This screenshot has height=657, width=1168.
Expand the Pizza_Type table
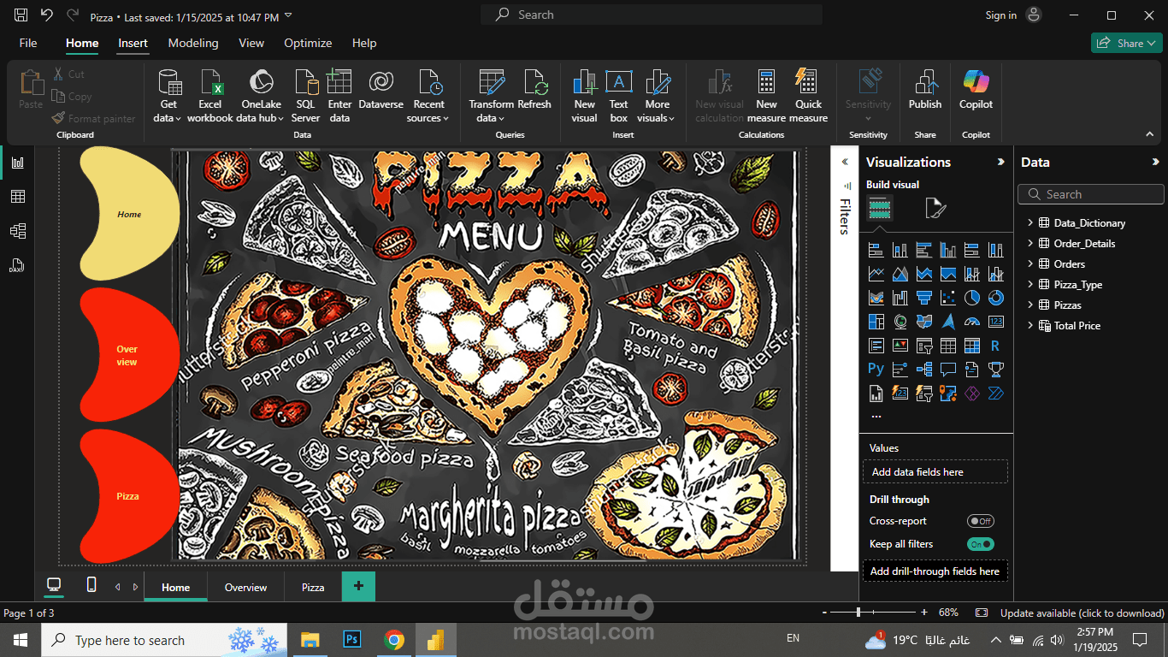click(x=1030, y=285)
